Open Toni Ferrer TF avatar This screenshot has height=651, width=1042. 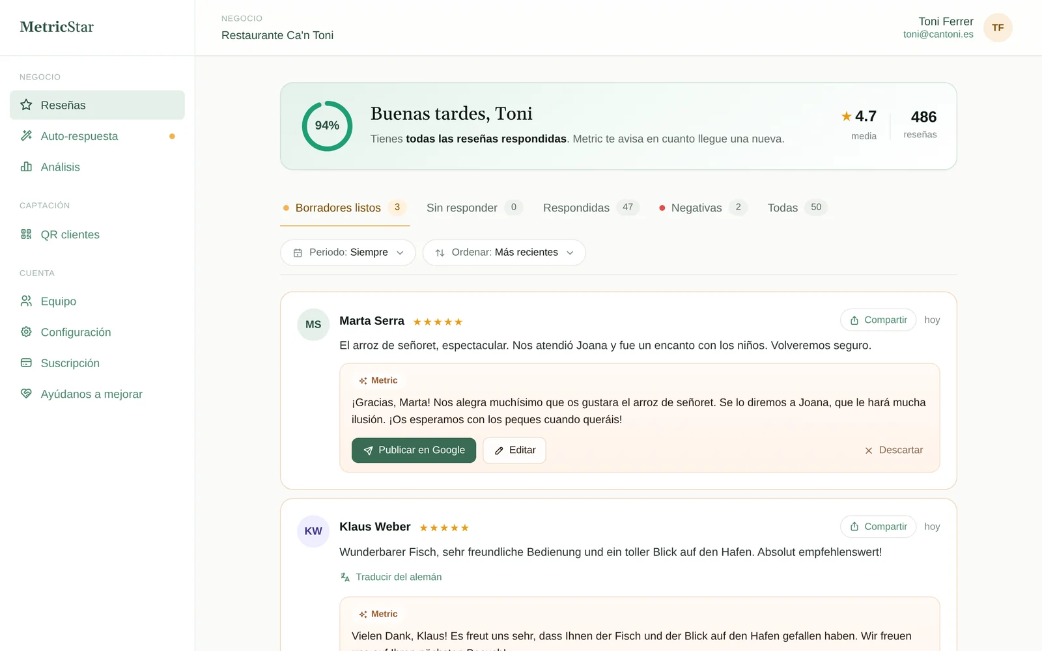pos(998,28)
